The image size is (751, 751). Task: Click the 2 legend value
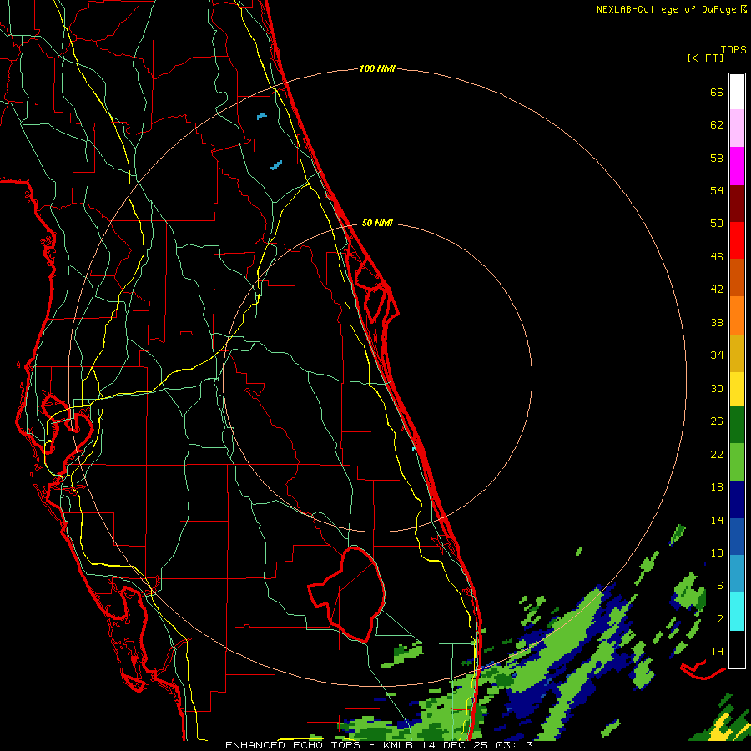tap(720, 619)
